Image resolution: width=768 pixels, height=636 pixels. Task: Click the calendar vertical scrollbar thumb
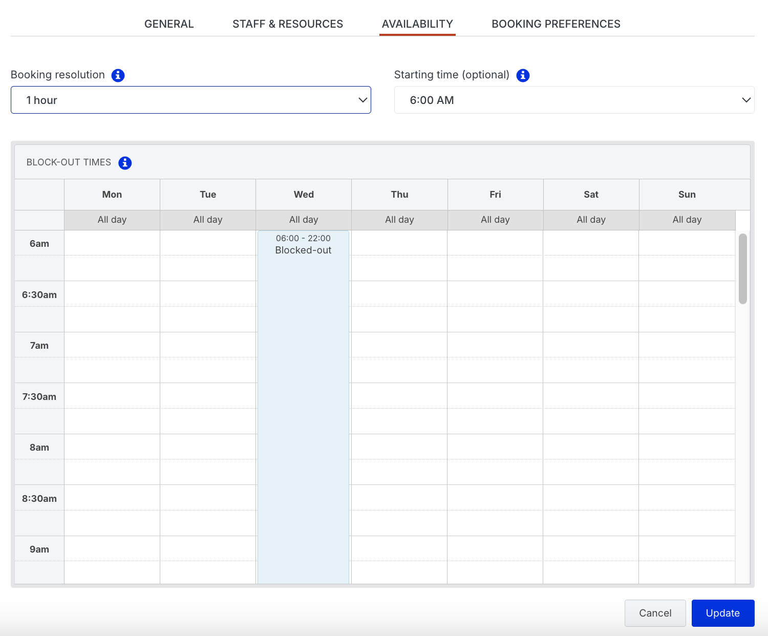coord(742,269)
